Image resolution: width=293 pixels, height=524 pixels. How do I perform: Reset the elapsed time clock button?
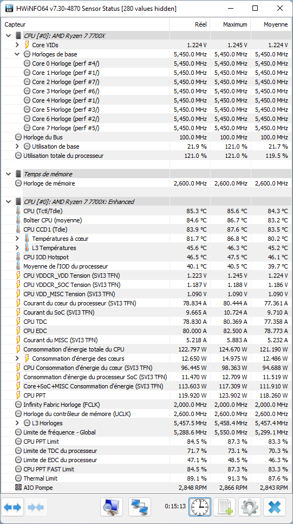point(200,507)
